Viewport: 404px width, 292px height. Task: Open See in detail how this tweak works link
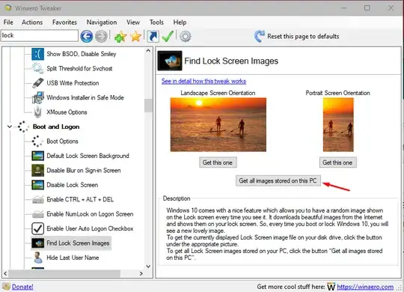pyautogui.click(x=203, y=82)
